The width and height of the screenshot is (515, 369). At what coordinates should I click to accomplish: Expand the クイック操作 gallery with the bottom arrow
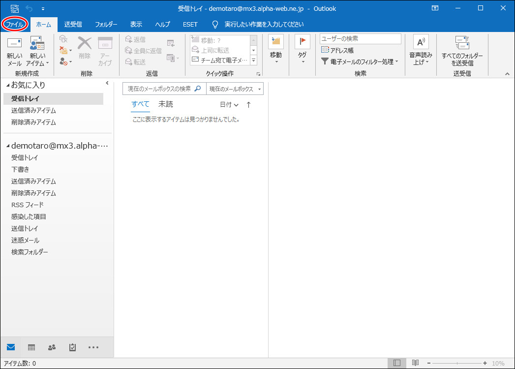253,61
